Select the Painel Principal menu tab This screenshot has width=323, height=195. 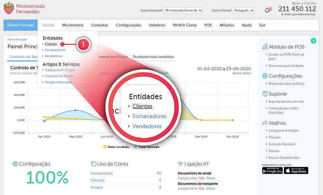coord(21,25)
